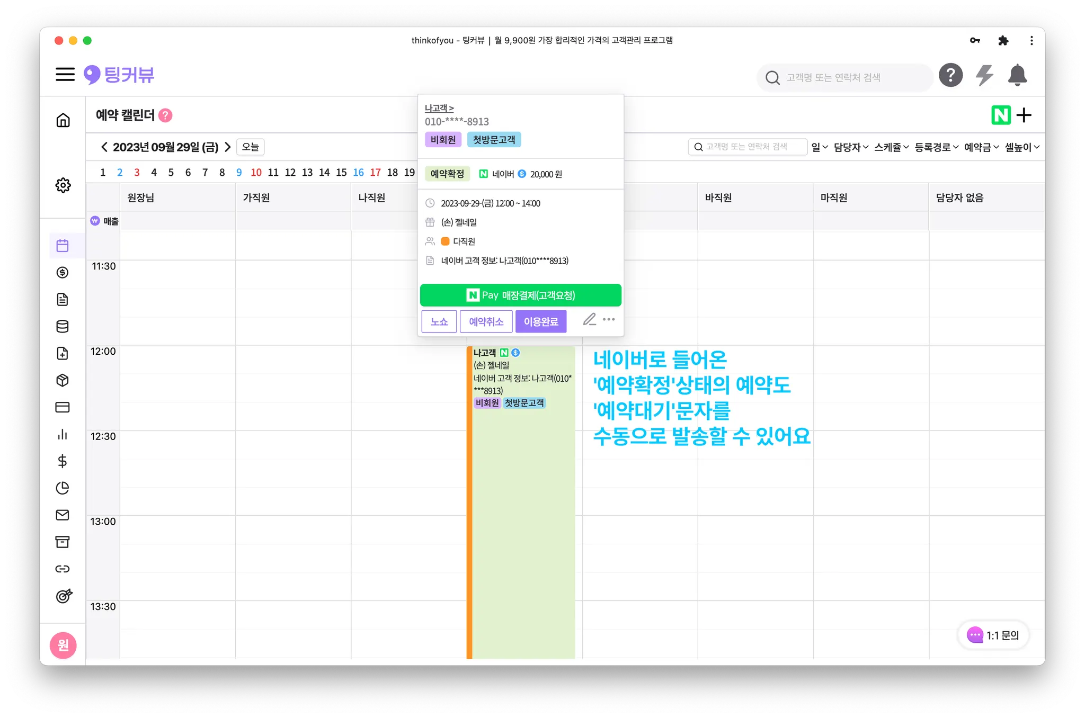
Task: Go to next day with right chevron
Action: click(x=228, y=147)
